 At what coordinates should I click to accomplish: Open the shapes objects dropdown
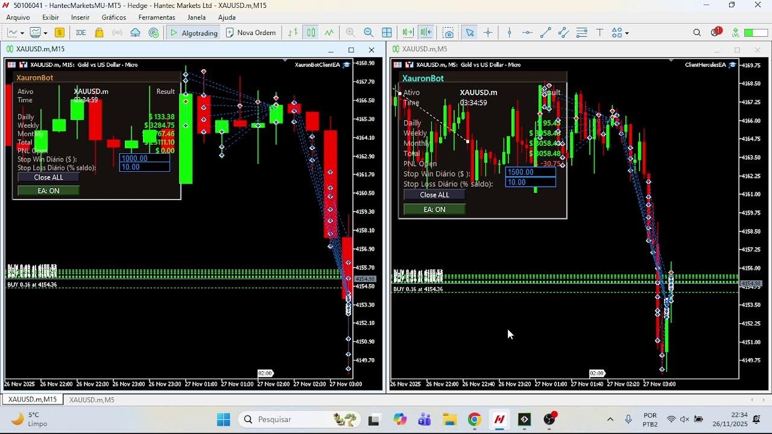tap(621, 33)
